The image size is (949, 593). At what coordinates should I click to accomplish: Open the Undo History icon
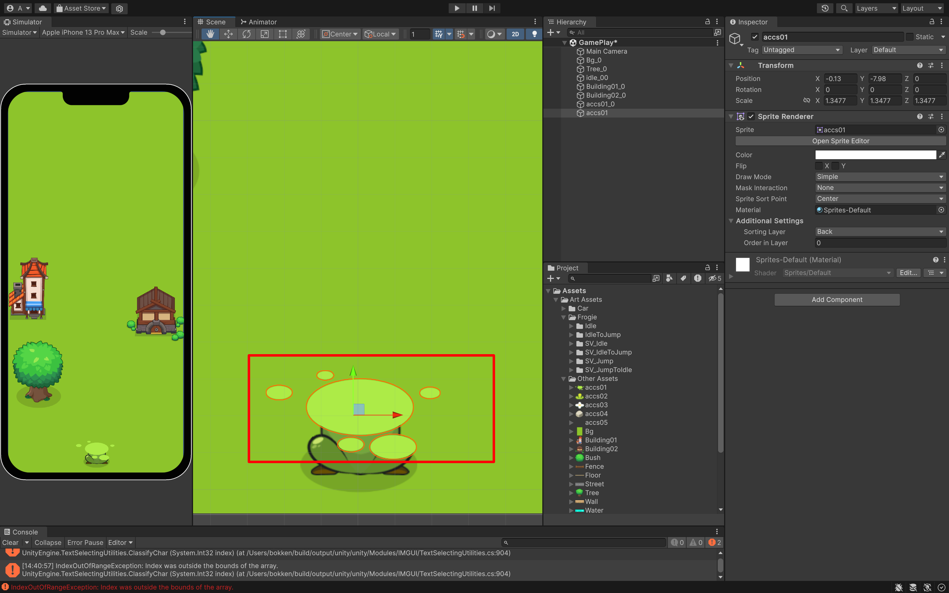pos(825,8)
